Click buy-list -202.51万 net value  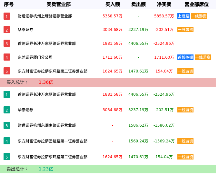[x=164, y=30]
